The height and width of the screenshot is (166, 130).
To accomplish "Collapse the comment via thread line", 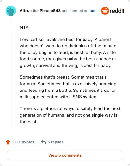I will [x=11, y=75].
